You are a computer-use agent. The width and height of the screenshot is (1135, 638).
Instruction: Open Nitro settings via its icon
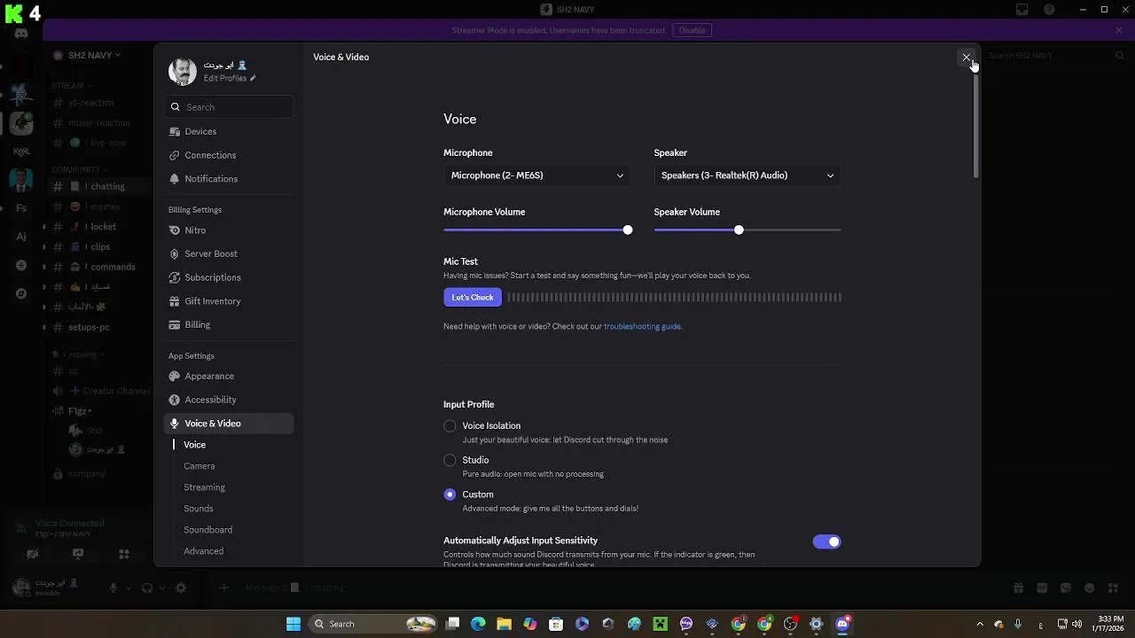(x=175, y=230)
